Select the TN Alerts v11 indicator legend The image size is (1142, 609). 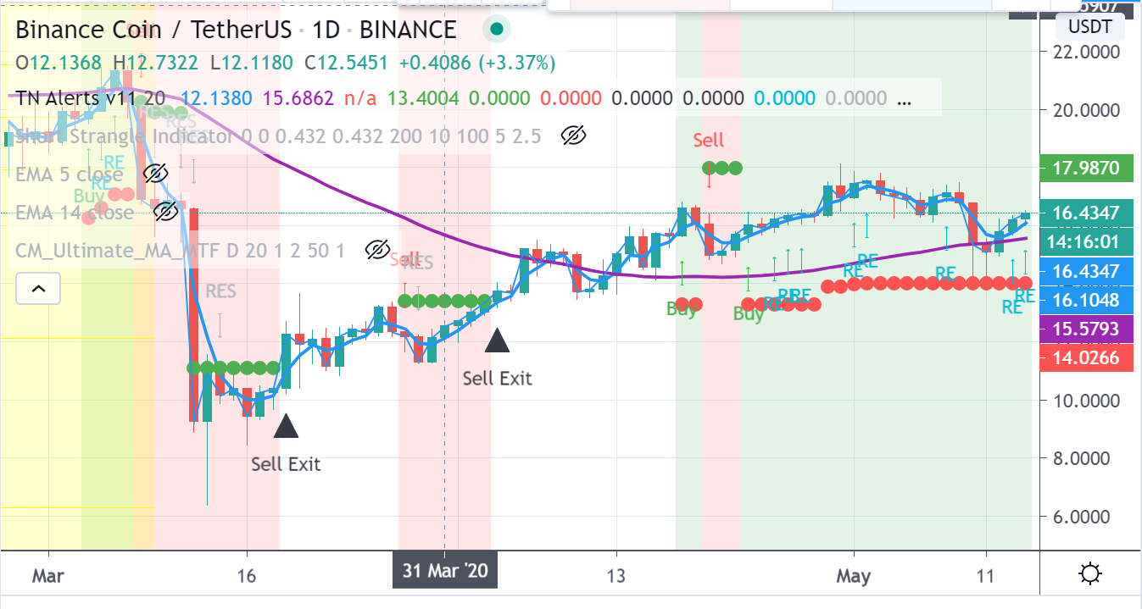[76, 98]
